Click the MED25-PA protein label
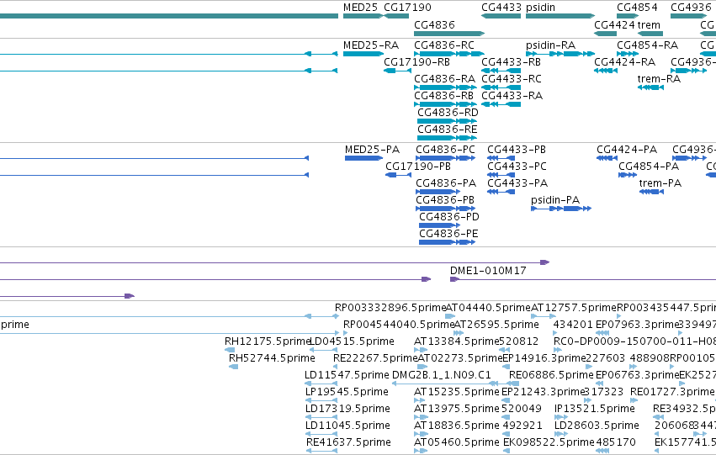This screenshot has width=716, height=455. tap(372, 150)
